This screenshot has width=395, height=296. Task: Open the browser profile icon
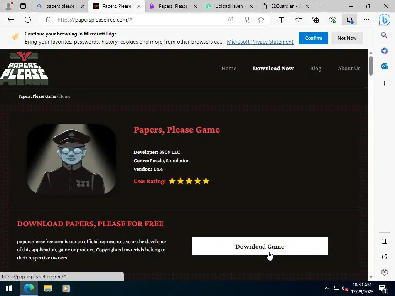click(x=9, y=6)
